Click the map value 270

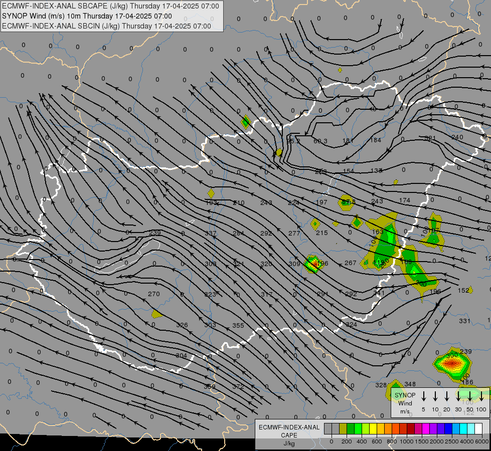click(154, 294)
